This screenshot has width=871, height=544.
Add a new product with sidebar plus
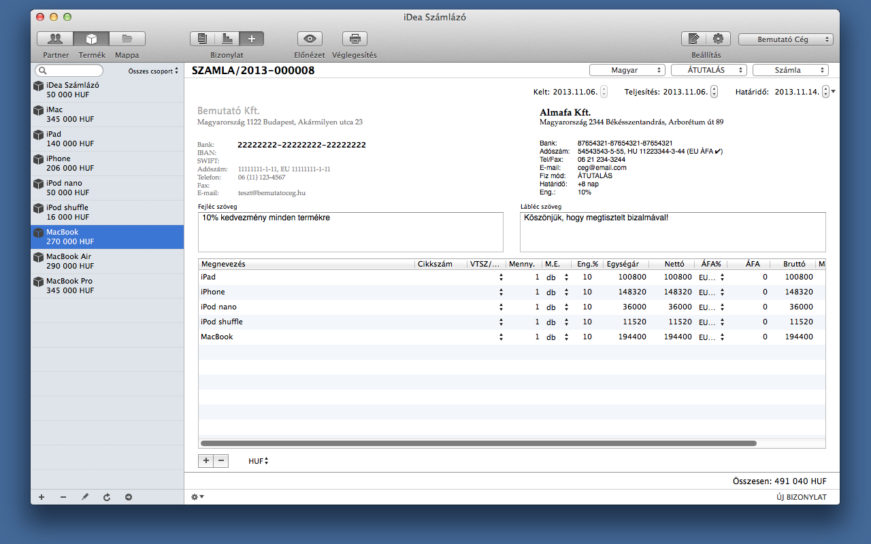tap(42, 497)
